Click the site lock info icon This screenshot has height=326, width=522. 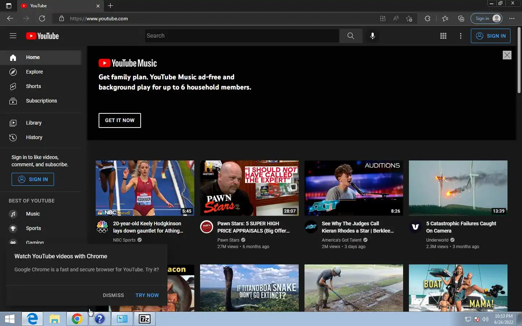(x=62, y=18)
